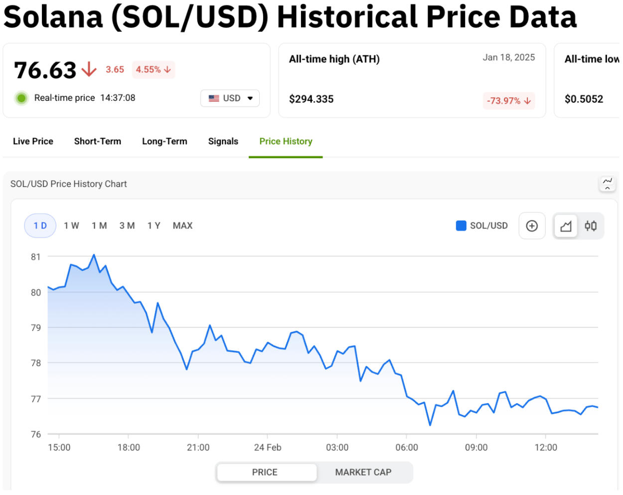
Task: Click the blue SOL/USD color swatch
Action: (461, 226)
